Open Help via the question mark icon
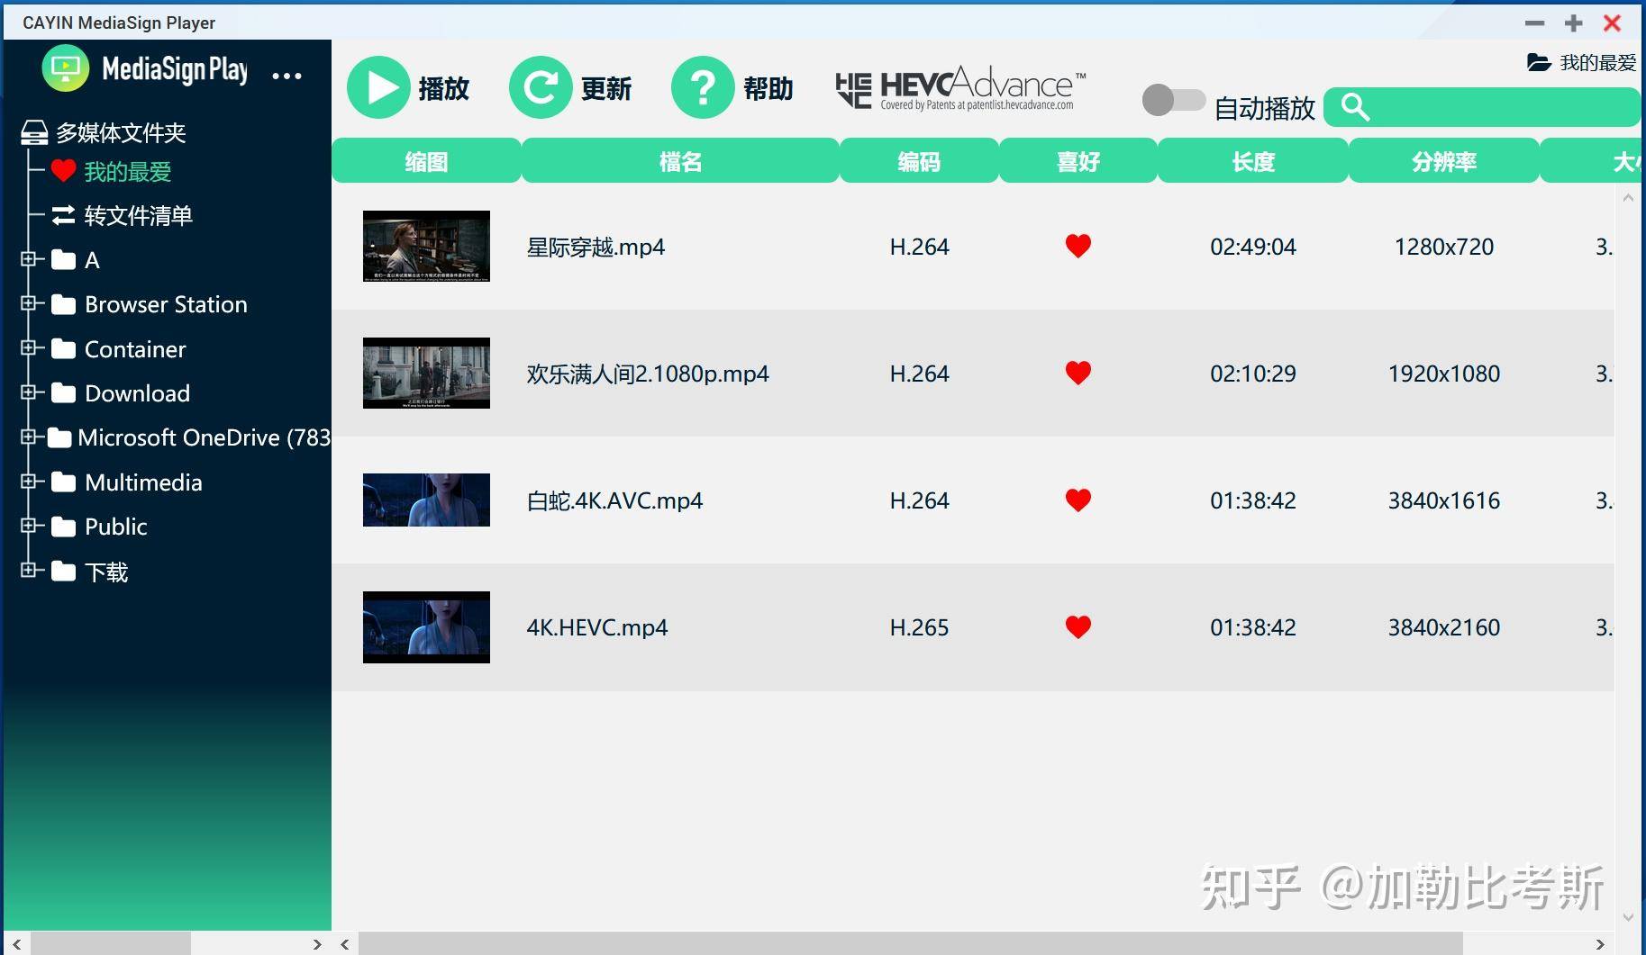 pyautogui.click(x=703, y=87)
